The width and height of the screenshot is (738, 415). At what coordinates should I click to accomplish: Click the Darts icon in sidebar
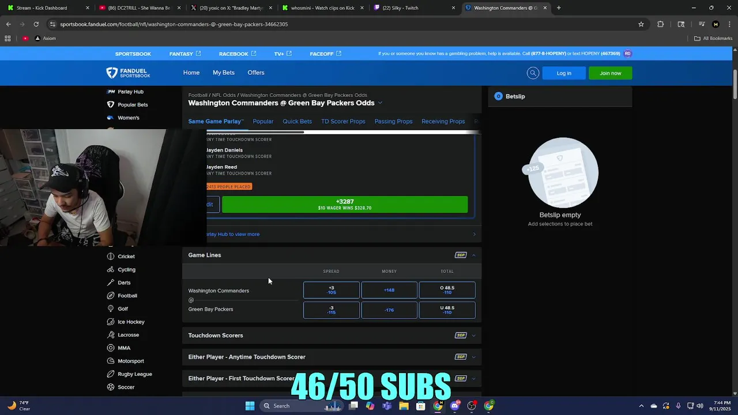[111, 282]
